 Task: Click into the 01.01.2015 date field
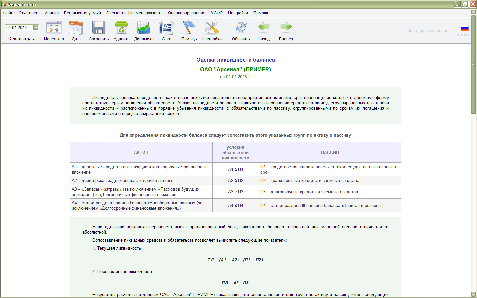coord(18,28)
